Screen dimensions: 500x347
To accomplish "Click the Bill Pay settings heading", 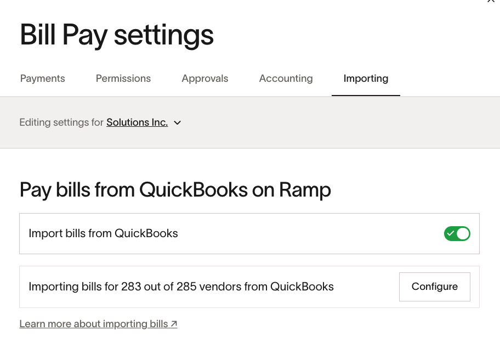I will coord(116,35).
